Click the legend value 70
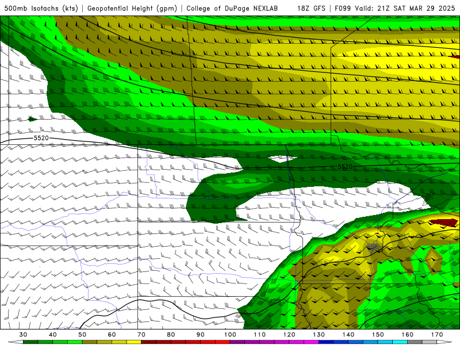 click(x=141, y=335)
